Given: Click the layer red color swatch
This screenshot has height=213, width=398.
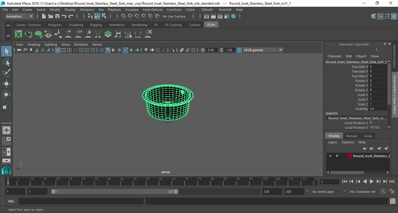Looking at the screenshot, I should (350, 156).
